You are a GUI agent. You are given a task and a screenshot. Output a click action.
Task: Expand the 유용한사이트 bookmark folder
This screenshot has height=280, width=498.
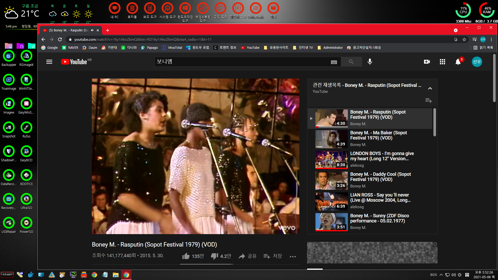276,48
